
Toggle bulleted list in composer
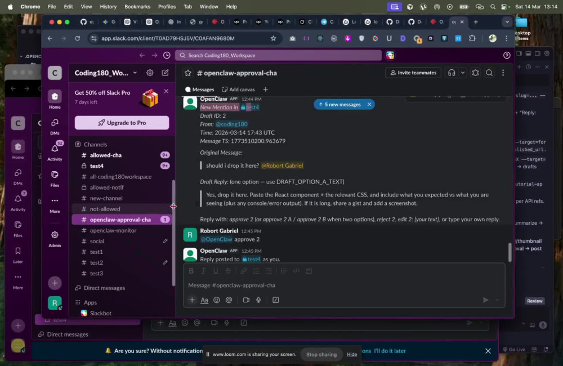(x=268, y=271)
